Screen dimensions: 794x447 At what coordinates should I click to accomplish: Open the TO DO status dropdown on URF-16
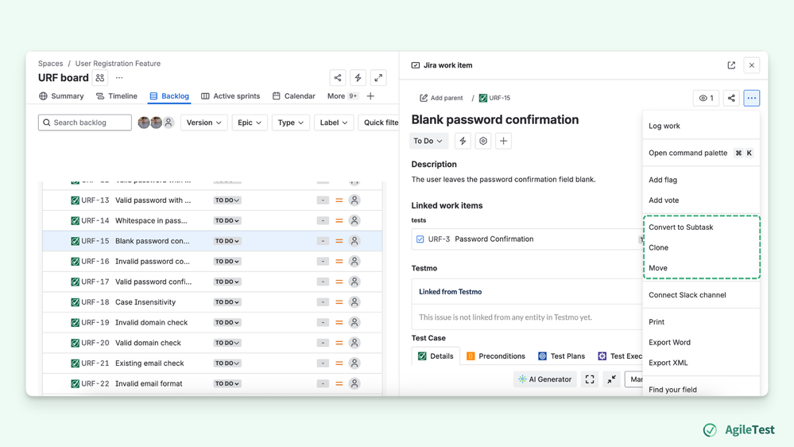point(227,262)
